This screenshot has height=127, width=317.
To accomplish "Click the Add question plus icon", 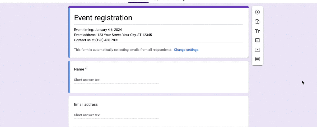I will [257, 12].
